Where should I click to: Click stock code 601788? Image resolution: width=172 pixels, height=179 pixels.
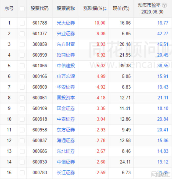(x=40, y=23)
